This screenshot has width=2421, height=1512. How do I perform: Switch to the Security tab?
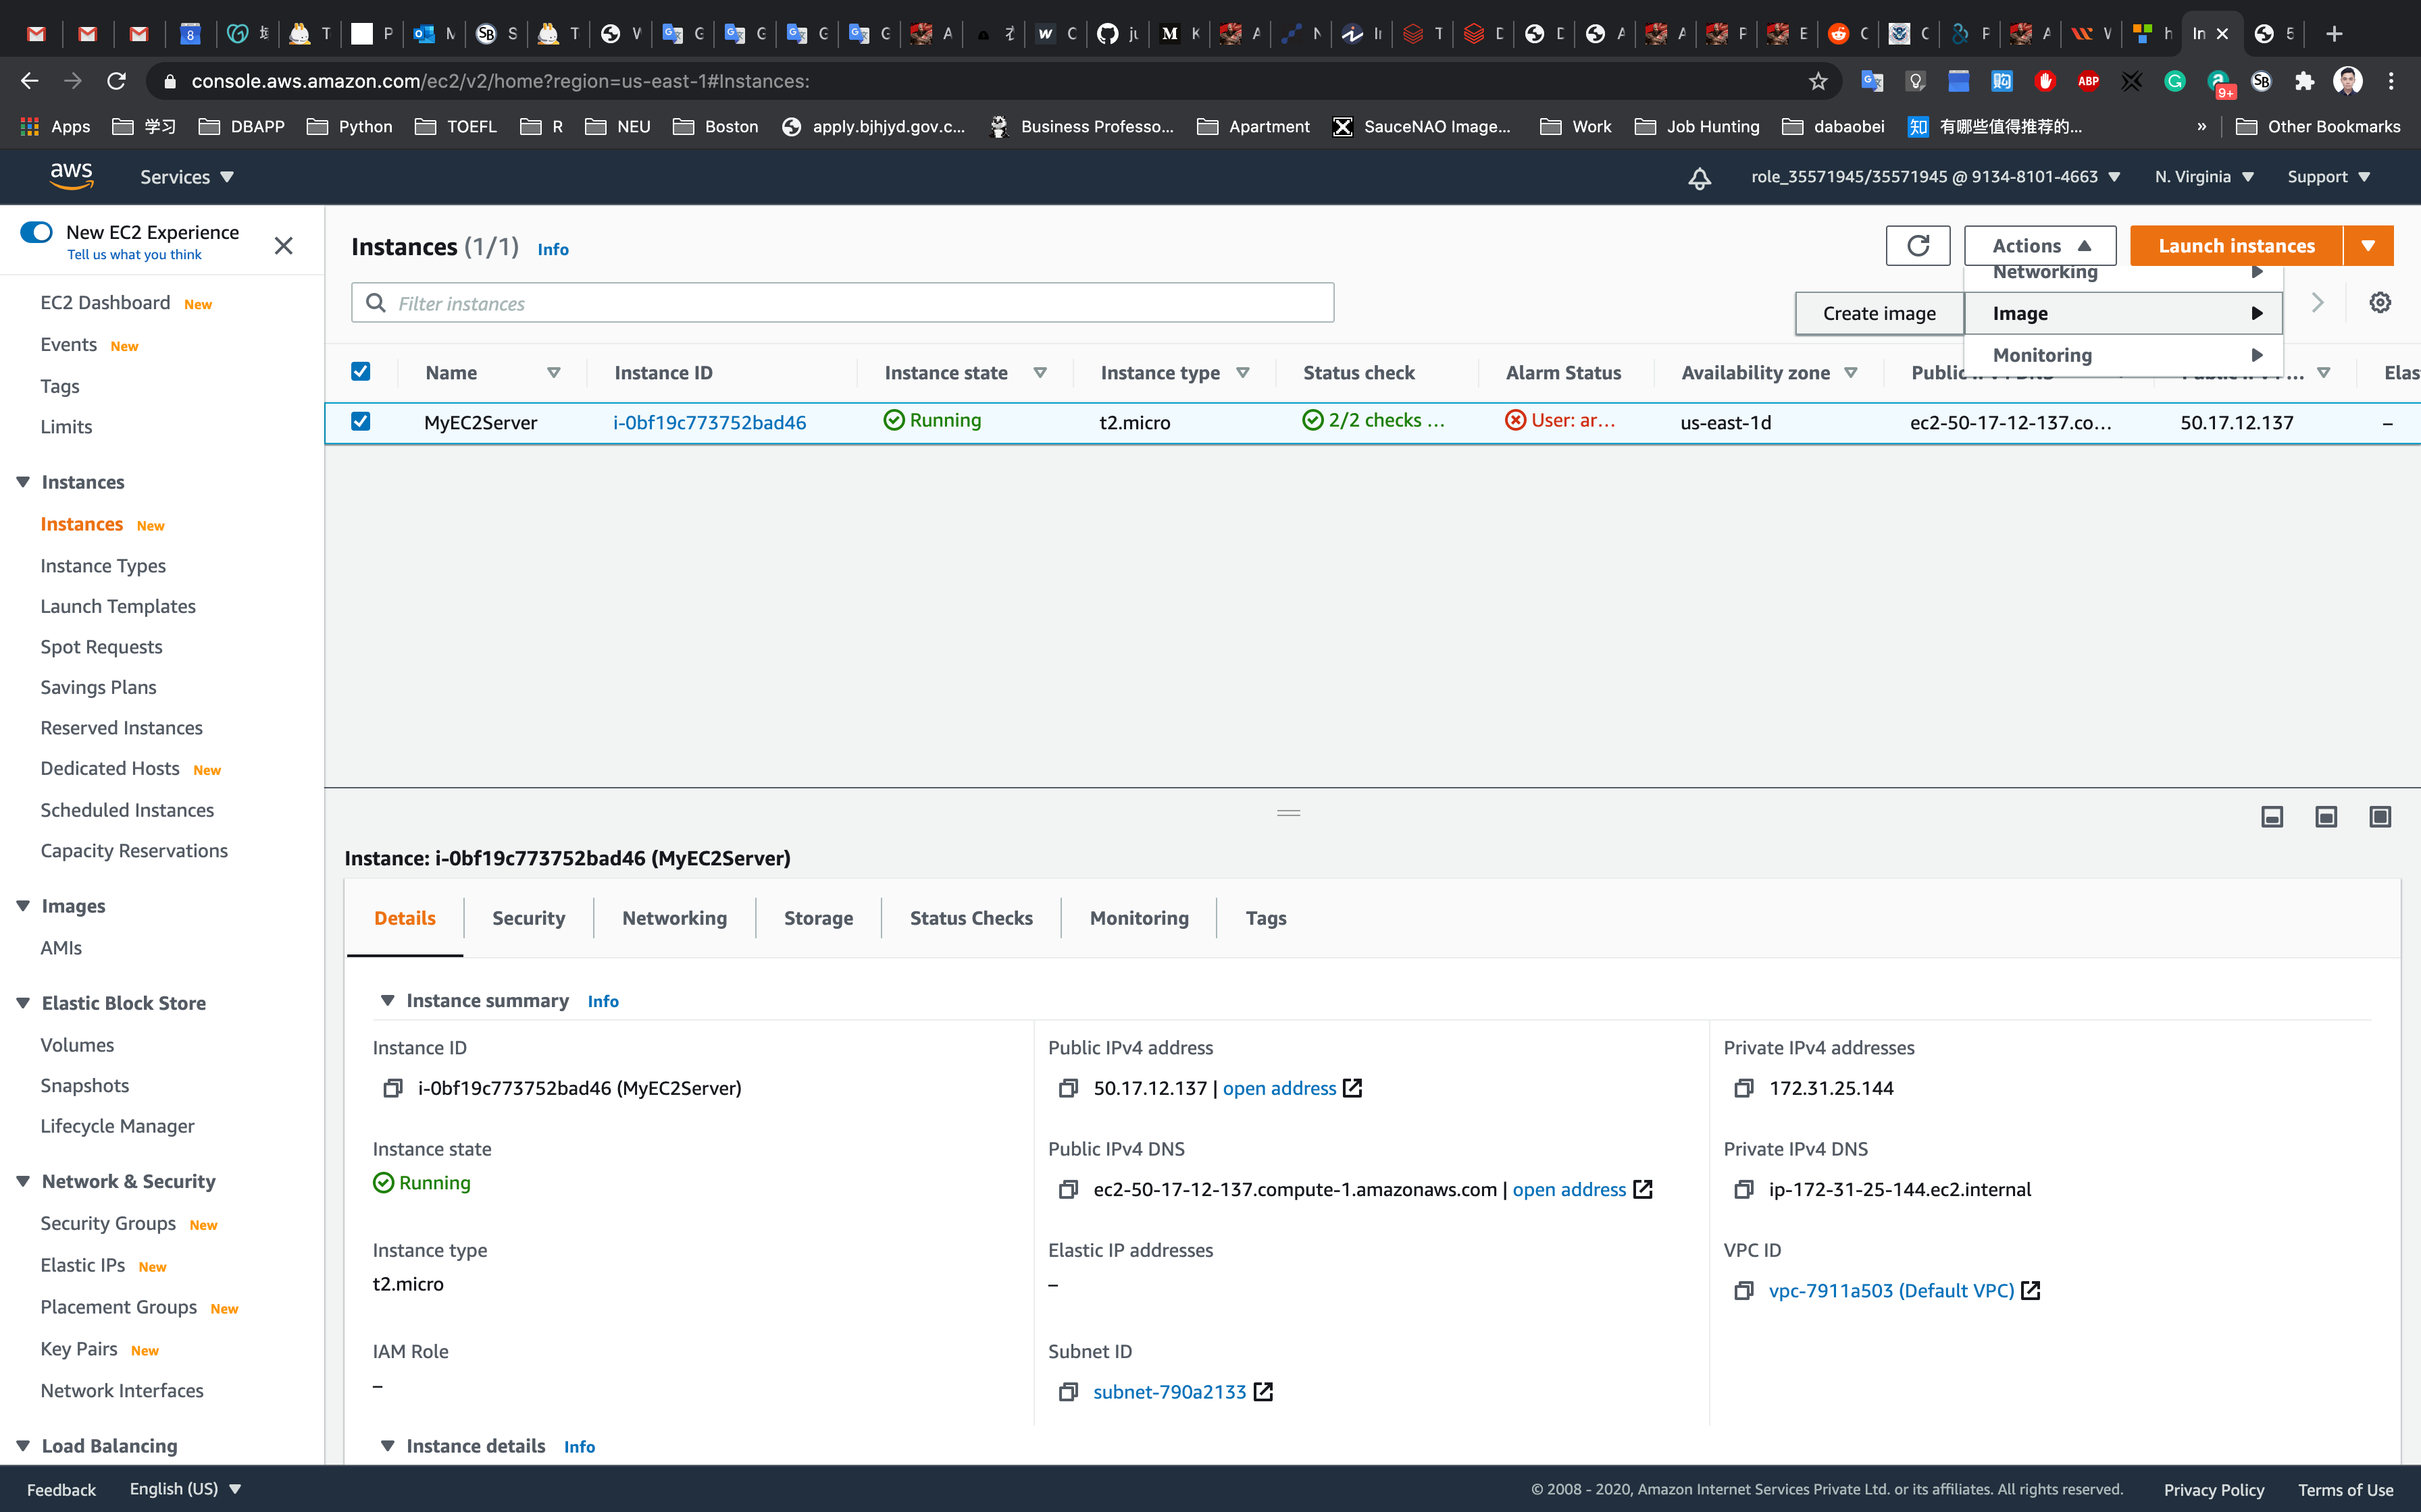click(528, 918)
